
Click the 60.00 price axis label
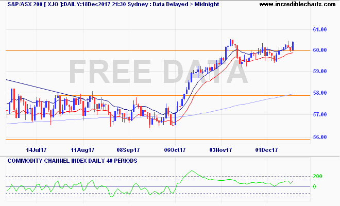click(x=319, y=50)
